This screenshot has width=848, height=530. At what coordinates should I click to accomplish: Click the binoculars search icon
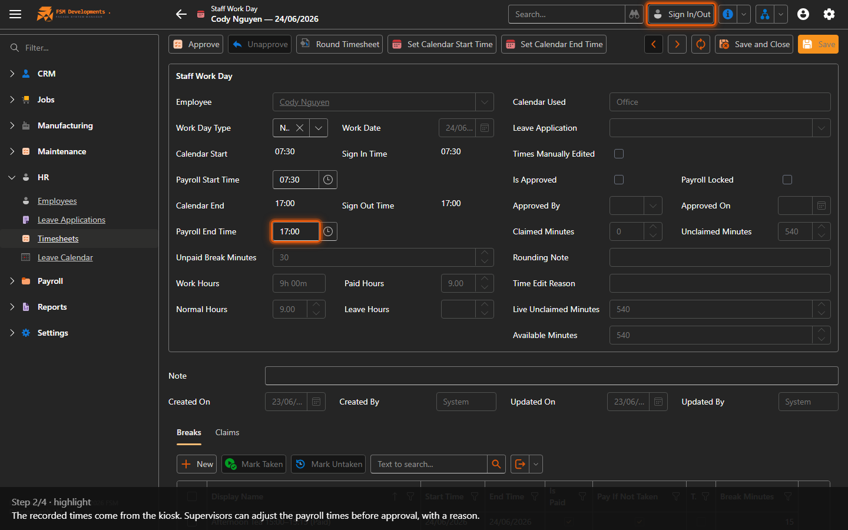[634, 14]
